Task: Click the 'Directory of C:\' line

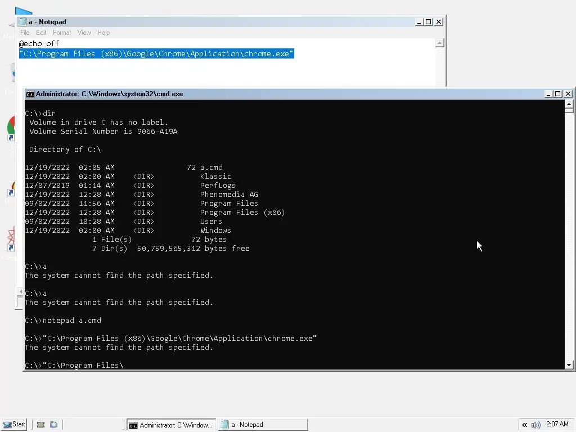Action: tap(65, 150)
